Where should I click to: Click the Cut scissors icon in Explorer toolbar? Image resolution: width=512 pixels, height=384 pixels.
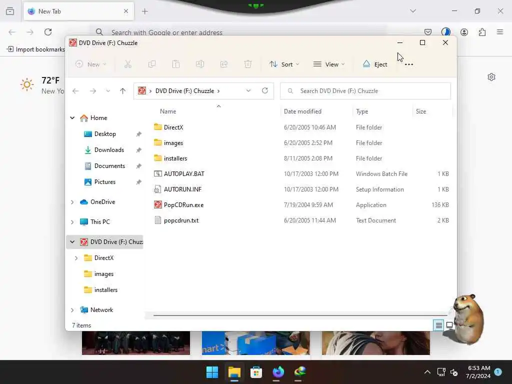point(127,64)
